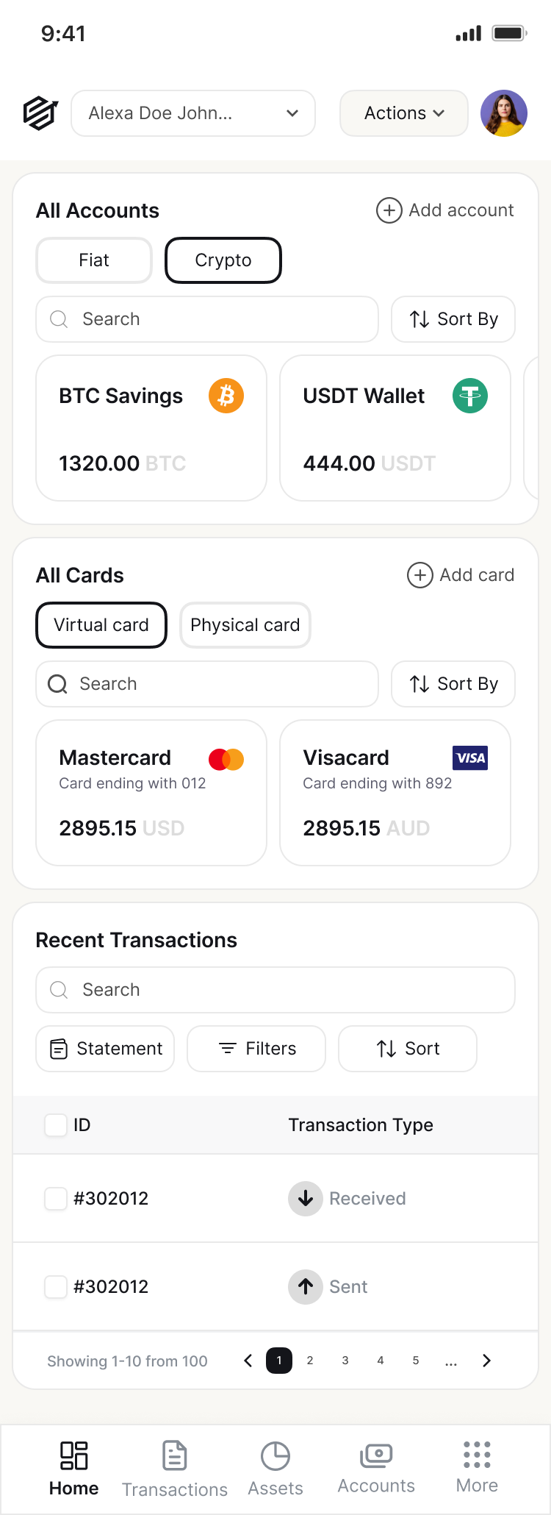
Task: Select the Sent transaction row checkbox
Action: (x=56, y=1286)
